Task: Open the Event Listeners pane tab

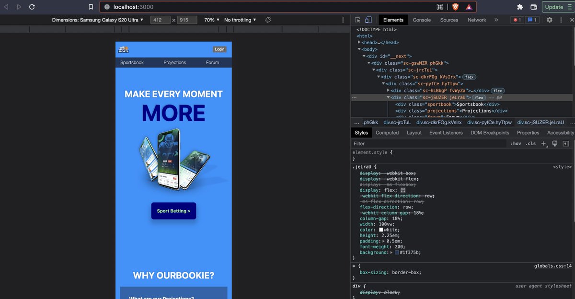Action: click(x=446, y=133)
